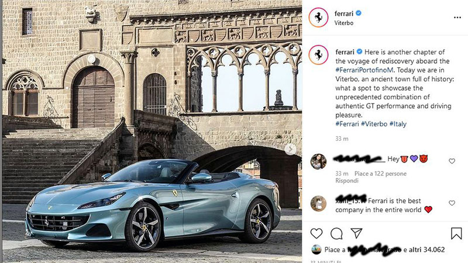Open the comment bubble icon

[x=336, y=233]
